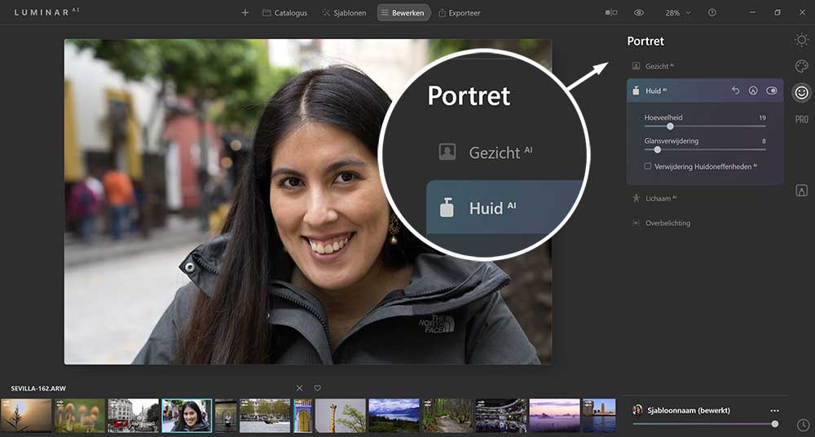The height and width of the screenshot is (437, 815).
Task: Toggle Huid AI visibility switch
Action: coord(772,90)
